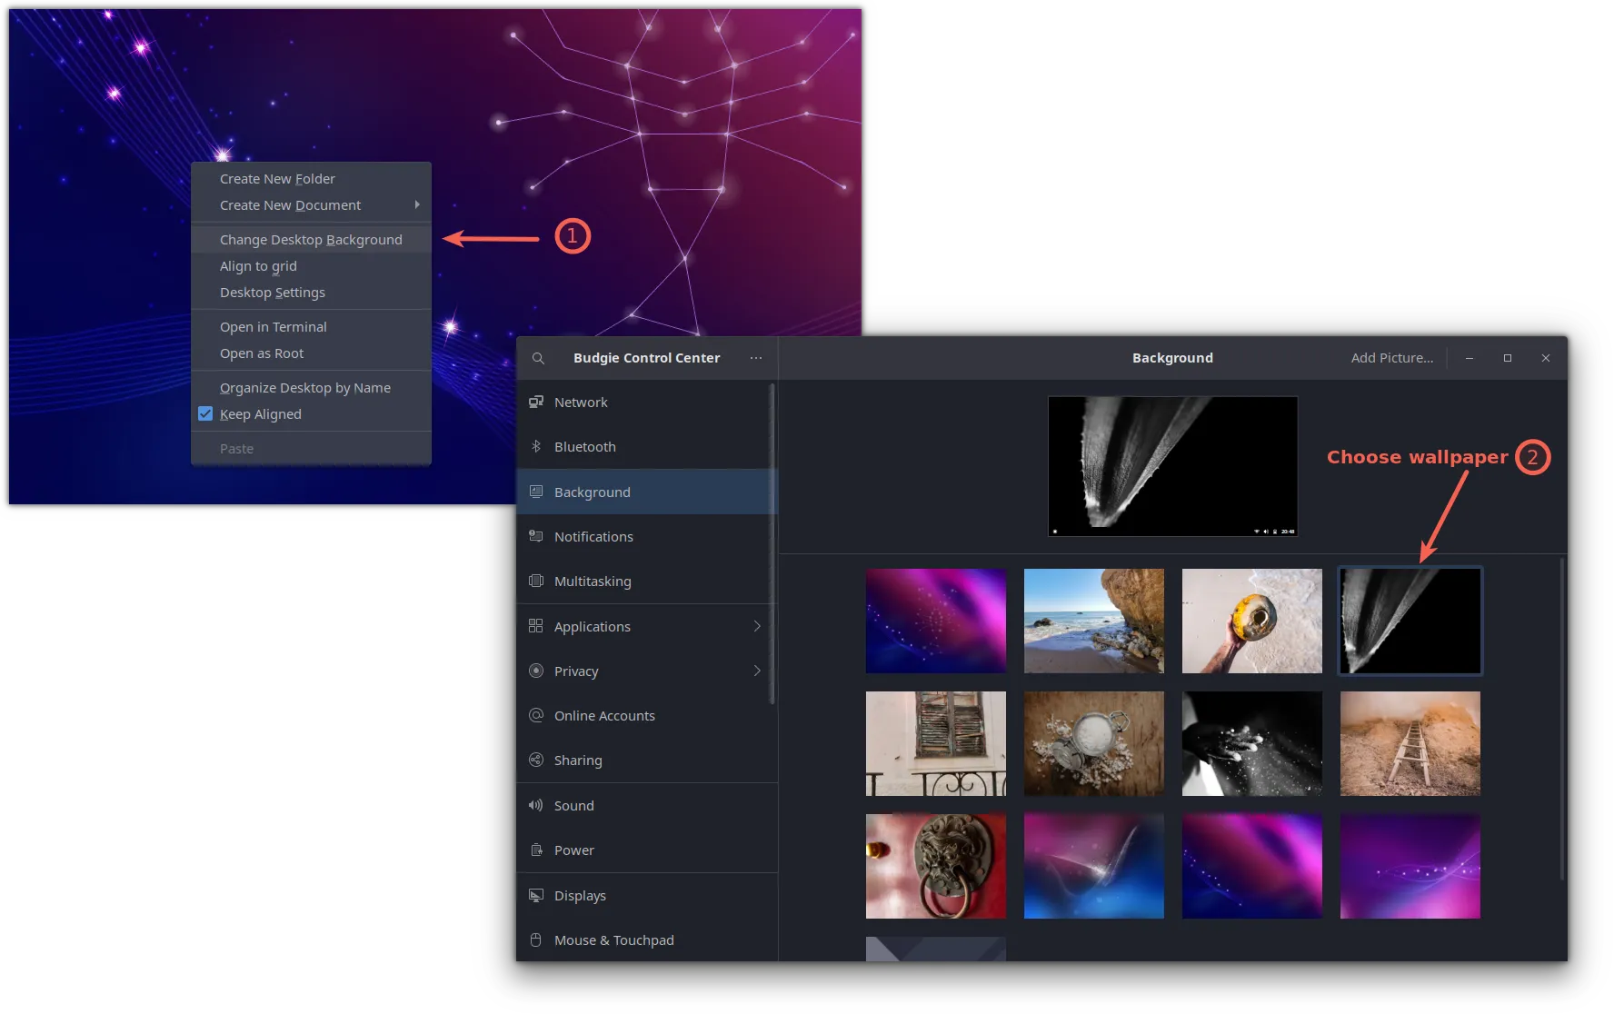Expand the Create New Document submenu arrow

(x=417, y=204)
